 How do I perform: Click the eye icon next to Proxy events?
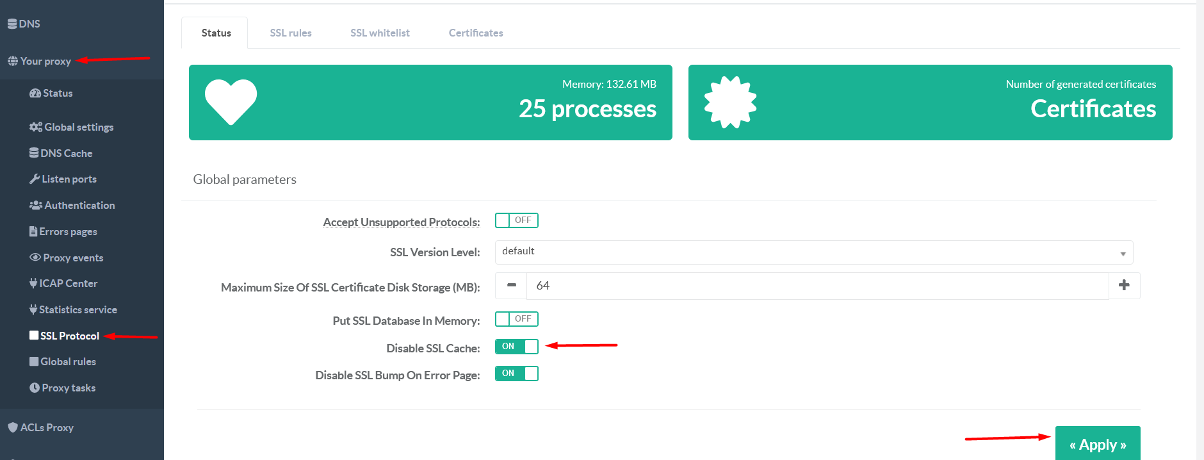pyautogui.click(x=35, y=258)
